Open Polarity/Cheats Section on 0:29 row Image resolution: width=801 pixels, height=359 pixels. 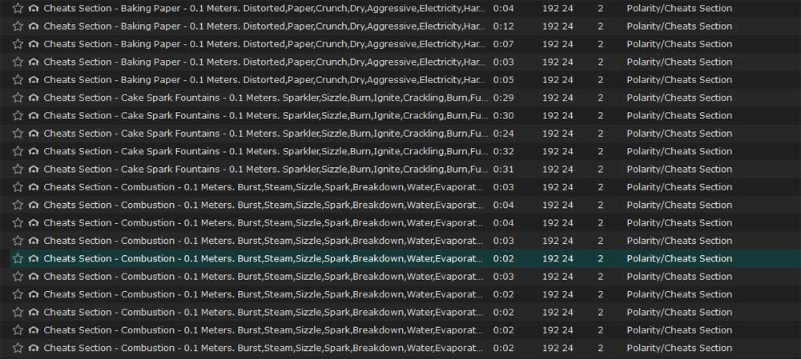click(x=679, y=98)
